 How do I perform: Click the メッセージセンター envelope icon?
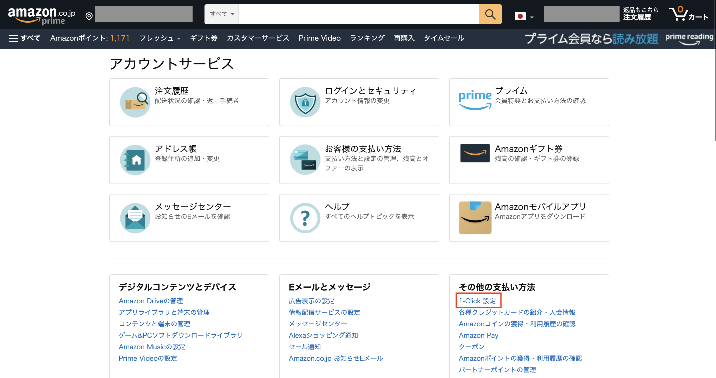pos(135,218)
